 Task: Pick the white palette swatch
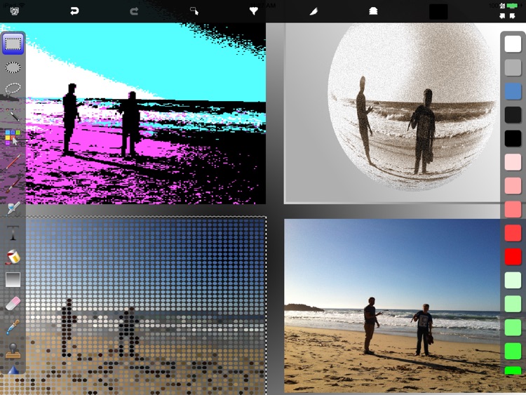(x=513, y=44)
